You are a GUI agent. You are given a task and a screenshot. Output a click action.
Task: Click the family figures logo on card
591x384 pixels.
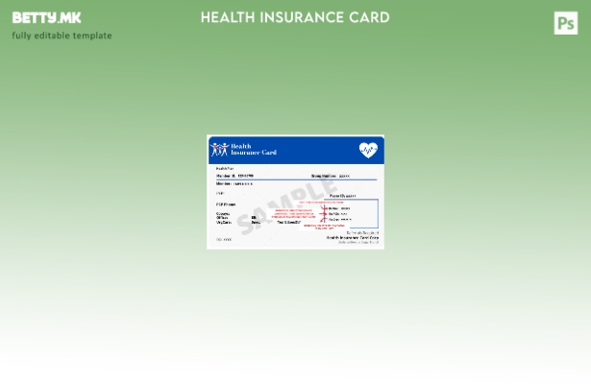pos(220,150)
